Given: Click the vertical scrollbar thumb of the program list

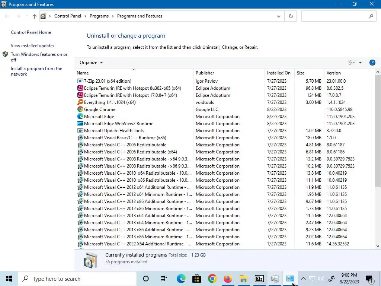Looking at the screenshot, I should [378, 131].
